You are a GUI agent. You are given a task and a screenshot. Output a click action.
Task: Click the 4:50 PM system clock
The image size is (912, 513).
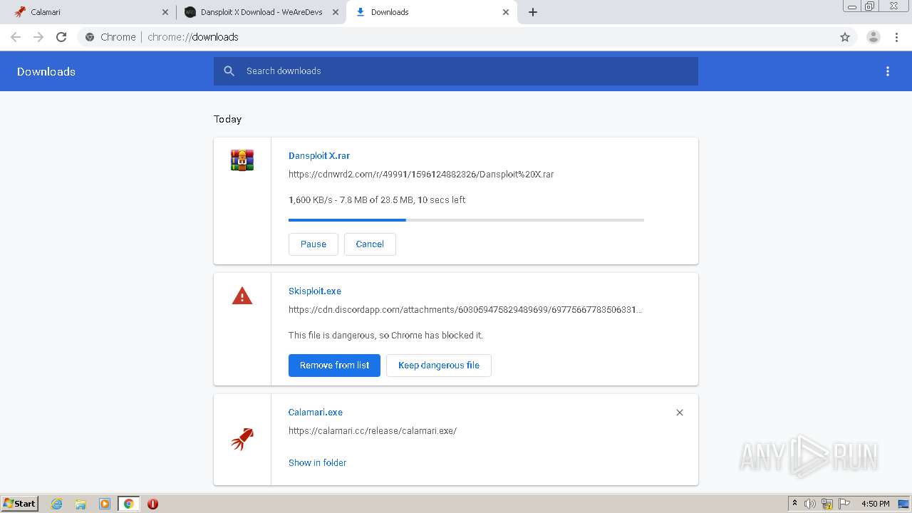pos(875,504)
